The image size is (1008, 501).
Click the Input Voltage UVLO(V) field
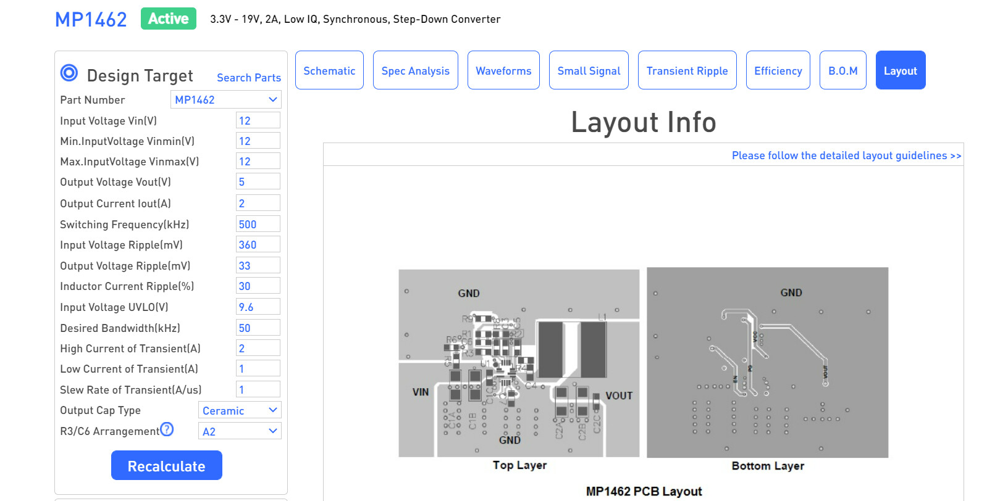258,307
